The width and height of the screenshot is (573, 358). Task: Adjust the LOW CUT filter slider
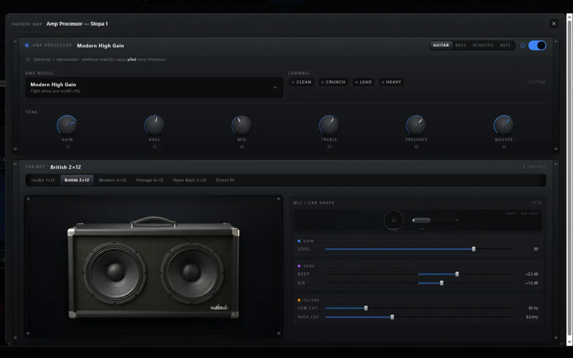(x=419, y=308)
